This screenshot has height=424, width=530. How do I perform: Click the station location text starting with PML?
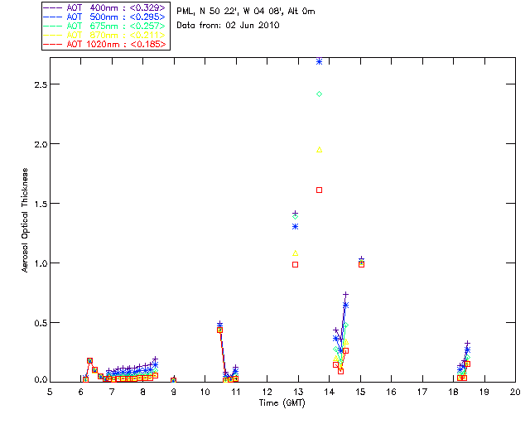point(246,12)
